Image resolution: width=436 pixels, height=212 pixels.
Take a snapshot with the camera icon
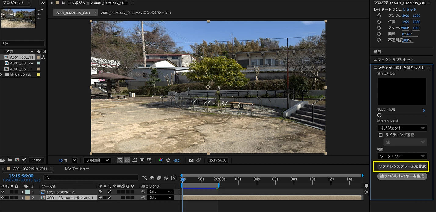coord(191,160)
